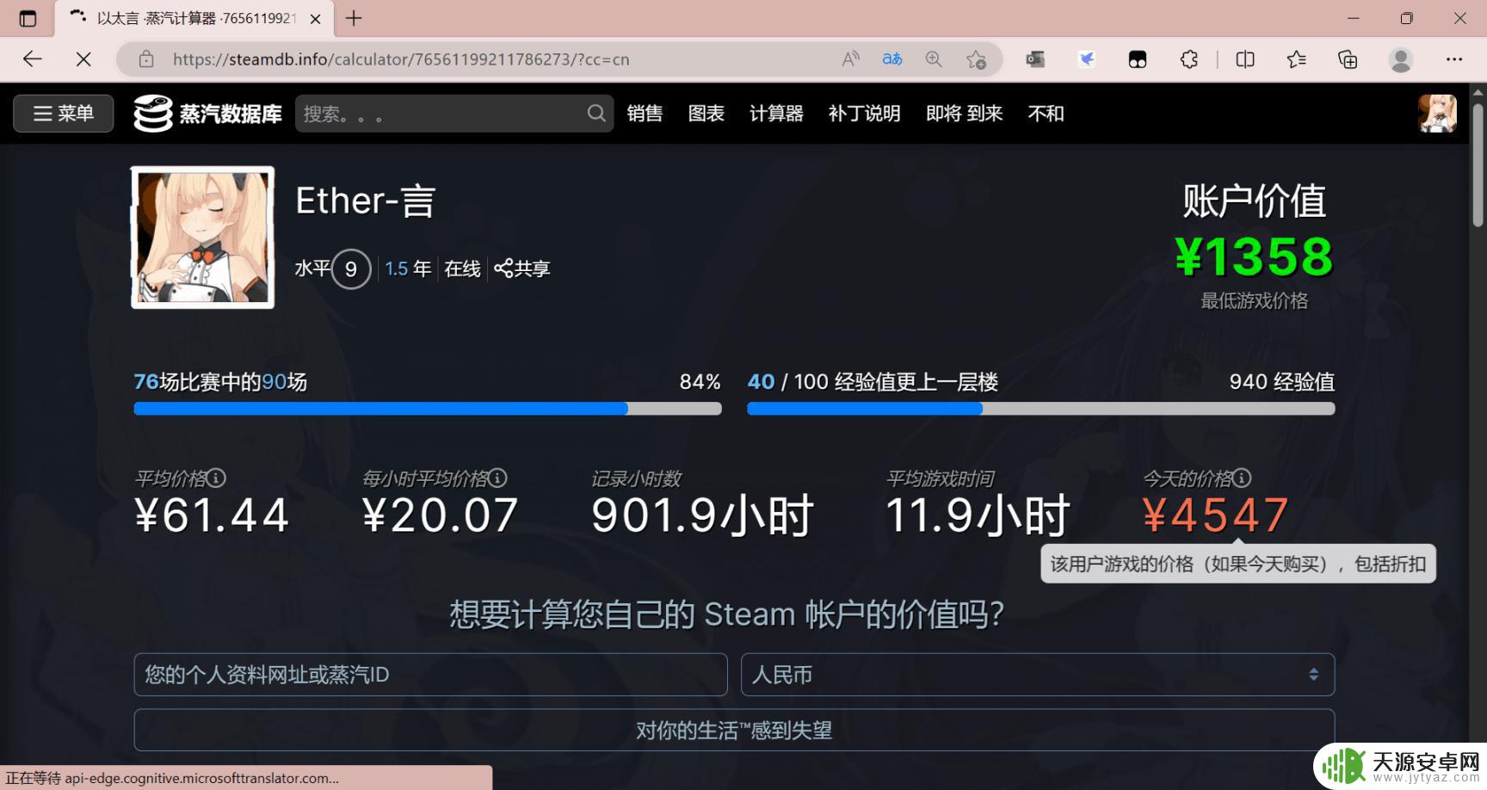Screen dimensions: 1487x790
Task: Click the page vertical scrollbar
Action: [1478, 164]
